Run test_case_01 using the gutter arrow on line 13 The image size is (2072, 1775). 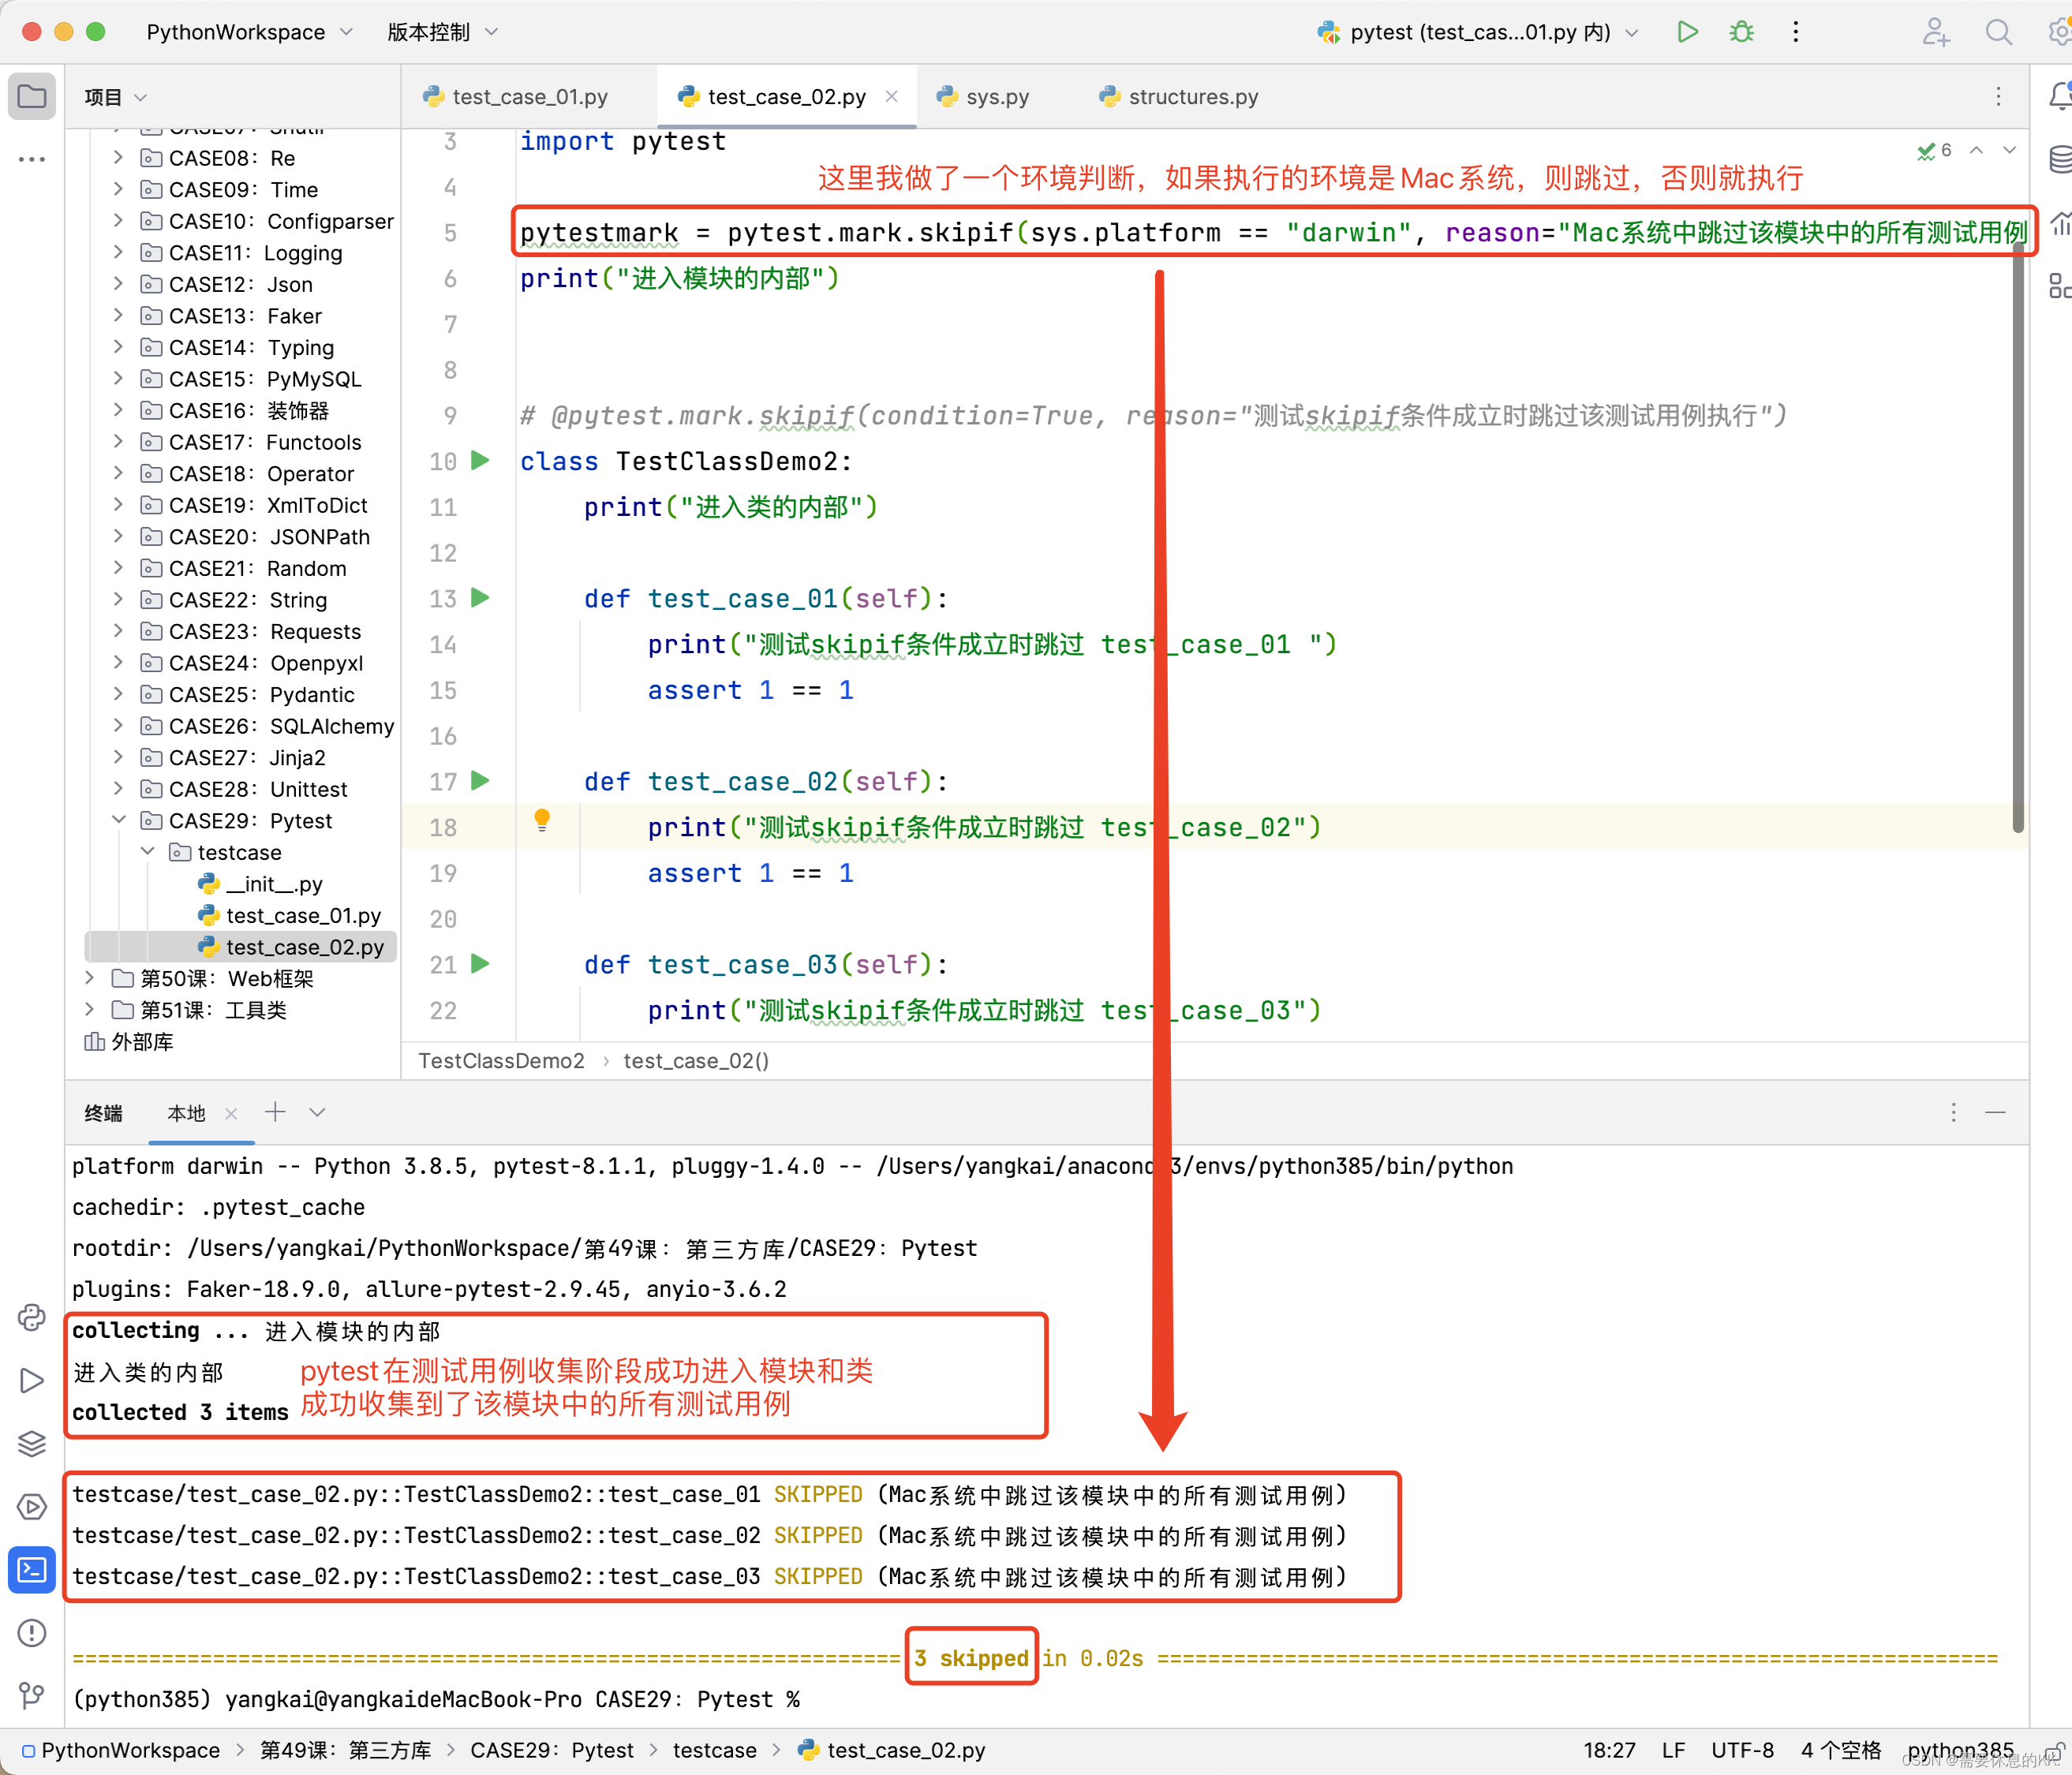(481, 597)
